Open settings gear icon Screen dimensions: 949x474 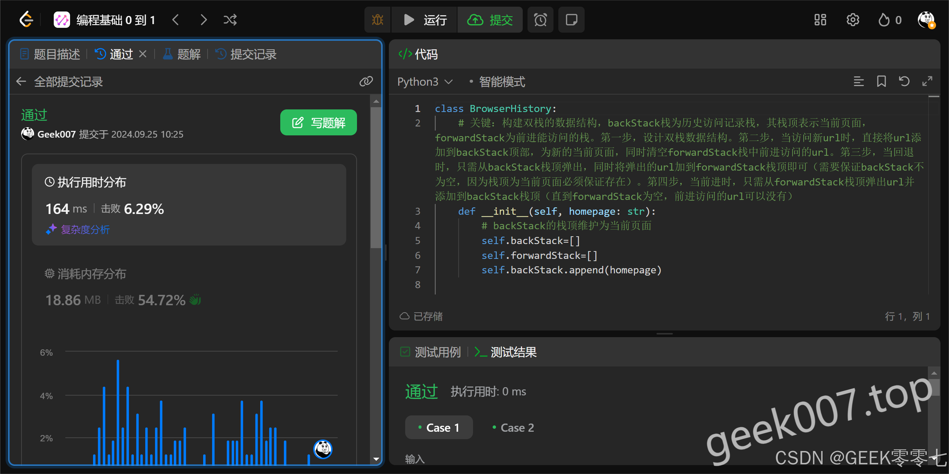click(x=853, y=20)
